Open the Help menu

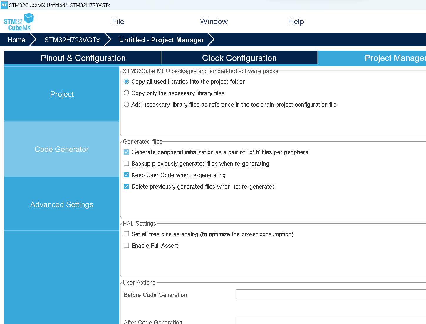[x=296, y=21]
